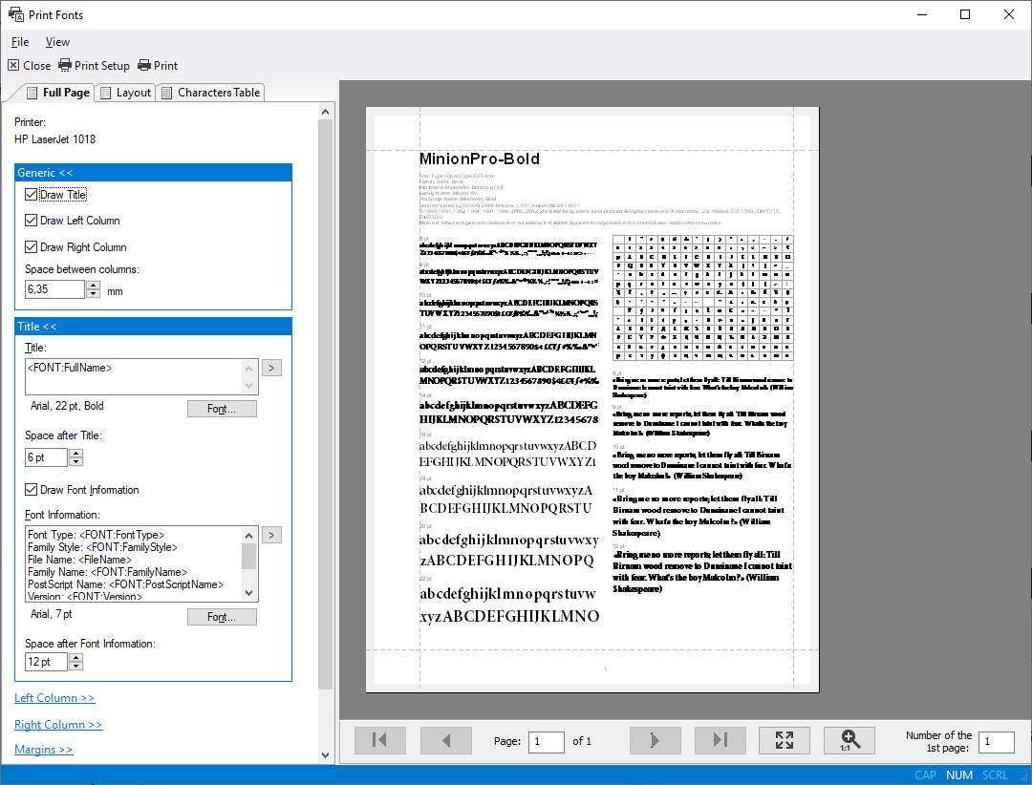Expand the Margins section
Screen dimensions: 1032x785
coord(43,750)
